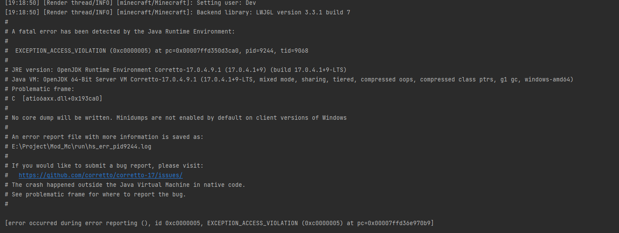Click the "build 17.0.4.1+9-LTS" text
Screen dimensions: 619x233
click(x=310, y=70)
